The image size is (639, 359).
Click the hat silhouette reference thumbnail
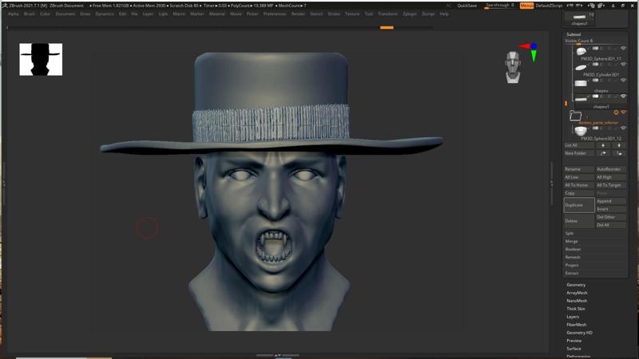(x=41, y=59)
